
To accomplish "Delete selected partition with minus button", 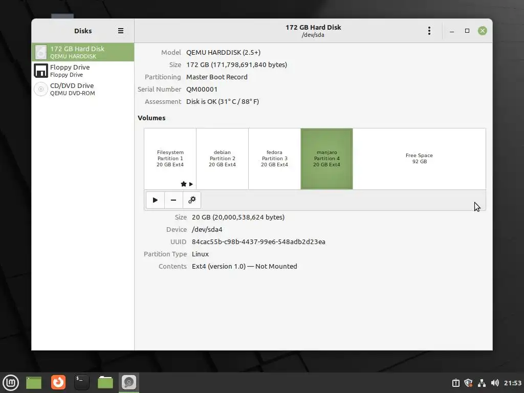I will pyautogui.click(x=173, y=200).
